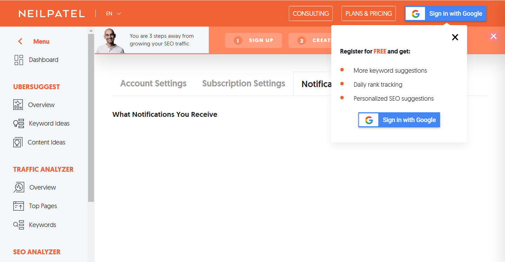Collapse the sidebar with the back chevron
Screen dimensions: 505x262
coord(20,42)
